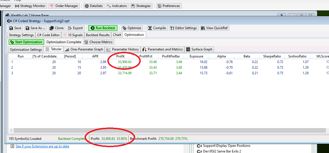Compile the C# strategy code
Viewport: 329px width, 153px height.
157,28
